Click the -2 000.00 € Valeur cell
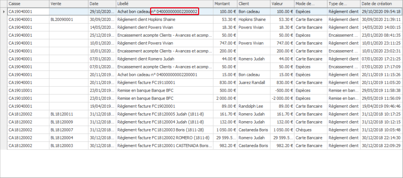The height and width of the screenshot is (178, 403). (x=282, y=98)
